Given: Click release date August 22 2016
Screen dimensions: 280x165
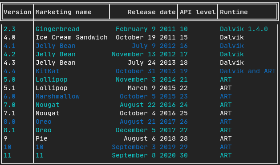Looking at the screenshot, I should (x=148, y=105).
